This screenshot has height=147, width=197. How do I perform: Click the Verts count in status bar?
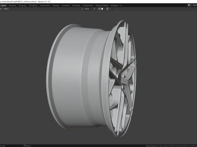click(169, 146)
